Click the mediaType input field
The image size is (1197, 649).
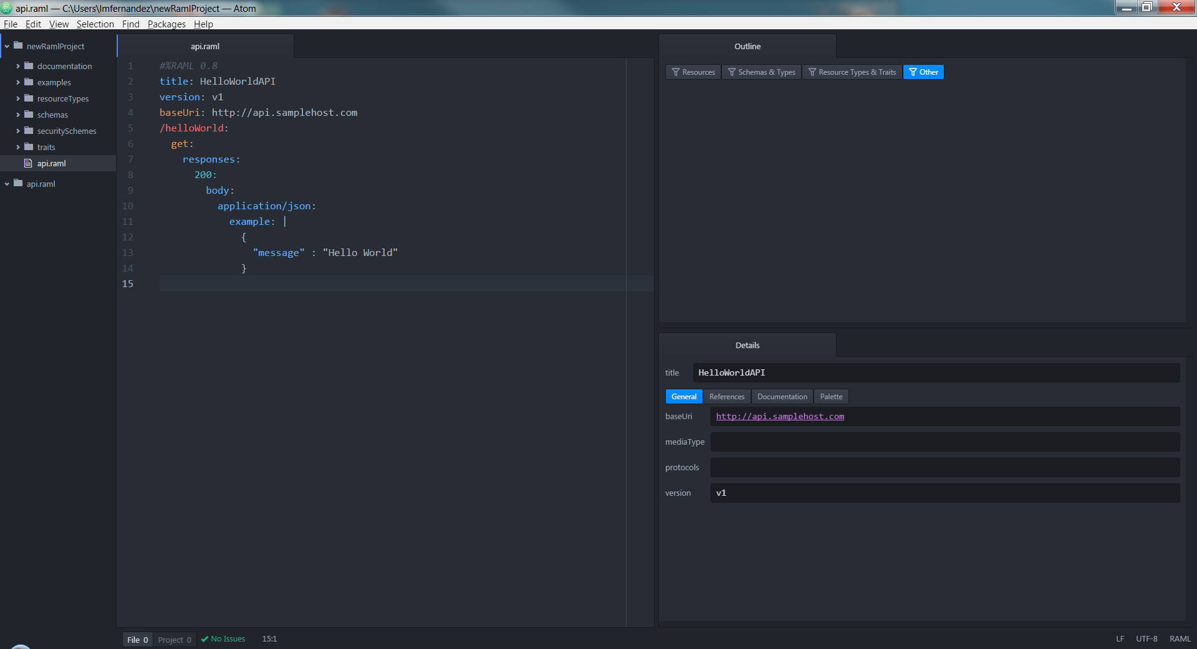coord(945,442)
